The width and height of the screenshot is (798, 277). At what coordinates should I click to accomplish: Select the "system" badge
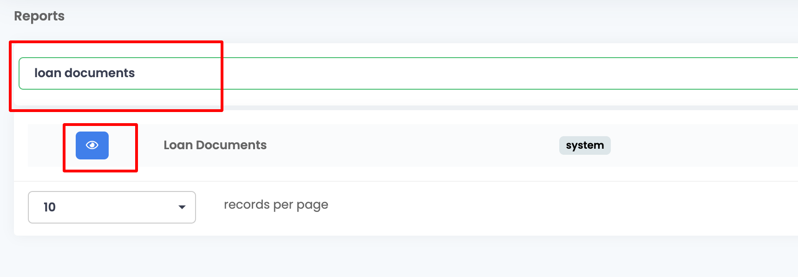pyautogui.click(x=584, y=145)
